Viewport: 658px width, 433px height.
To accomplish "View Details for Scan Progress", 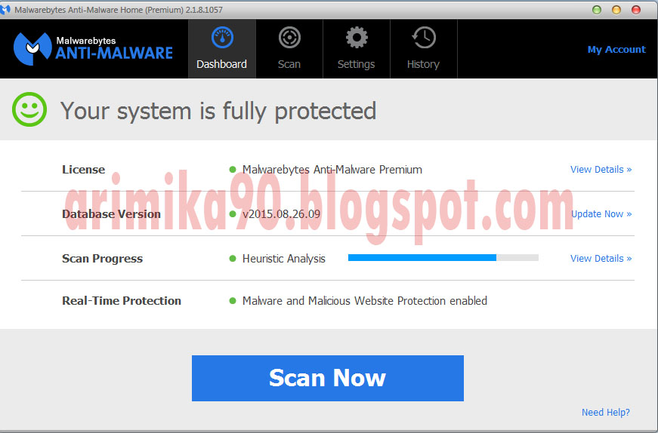I will (601, 259).
